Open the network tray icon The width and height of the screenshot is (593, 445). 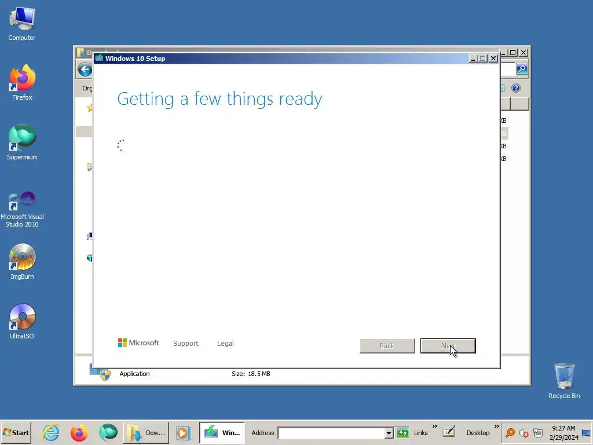click(538, 432)
